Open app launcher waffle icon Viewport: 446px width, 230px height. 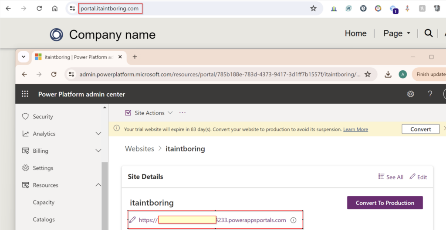point(25,94)
